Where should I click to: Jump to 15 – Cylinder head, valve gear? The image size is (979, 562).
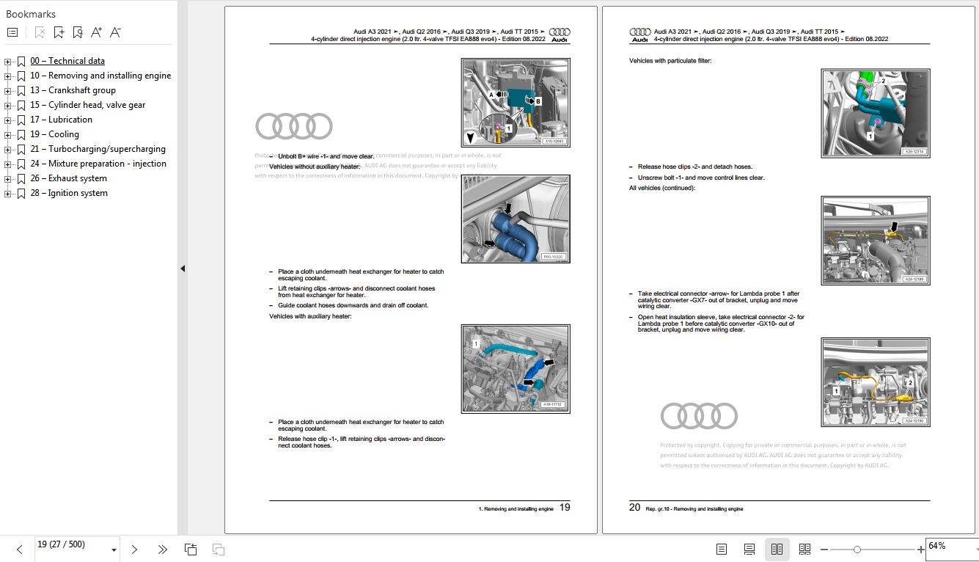pyautogui.click(x=88, y=105)
